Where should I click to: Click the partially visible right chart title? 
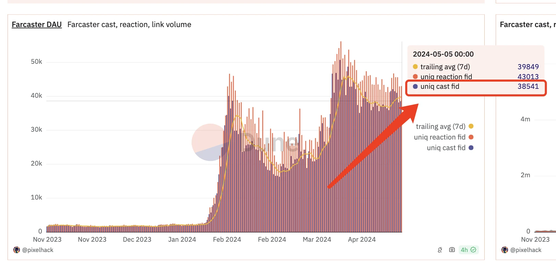click(527, 25)
